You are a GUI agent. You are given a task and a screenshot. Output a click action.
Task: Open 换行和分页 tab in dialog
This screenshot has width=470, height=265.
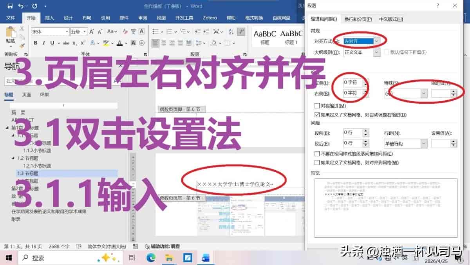tap(358, 19)
